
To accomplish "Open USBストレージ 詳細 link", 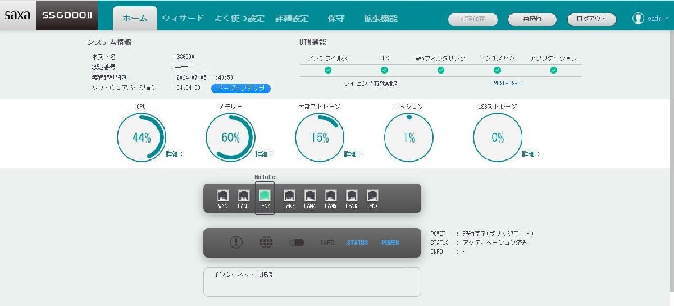I will [x=531, y=154].
